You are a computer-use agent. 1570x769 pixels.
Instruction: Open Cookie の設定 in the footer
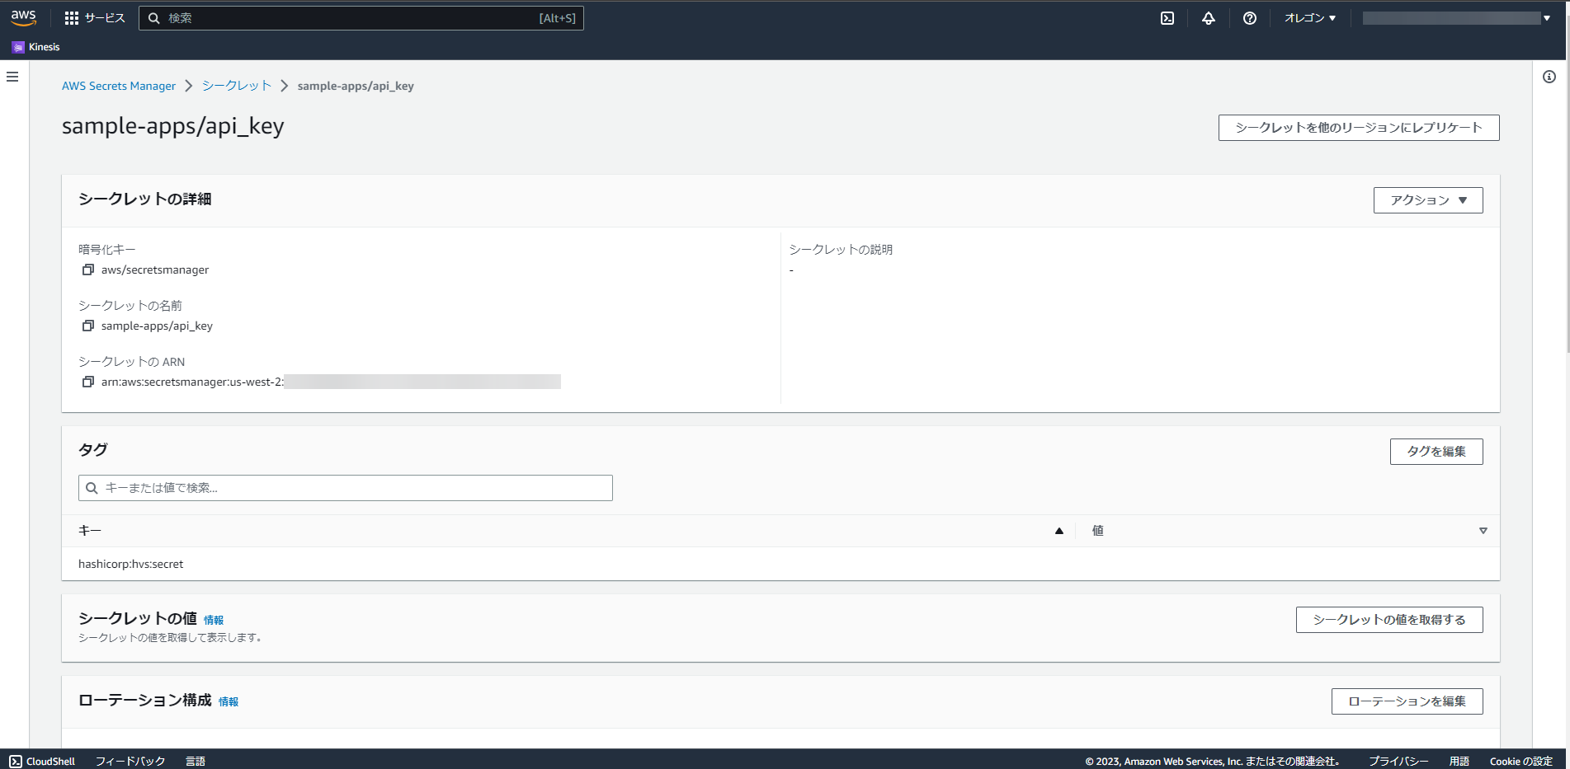point(1521,762)
